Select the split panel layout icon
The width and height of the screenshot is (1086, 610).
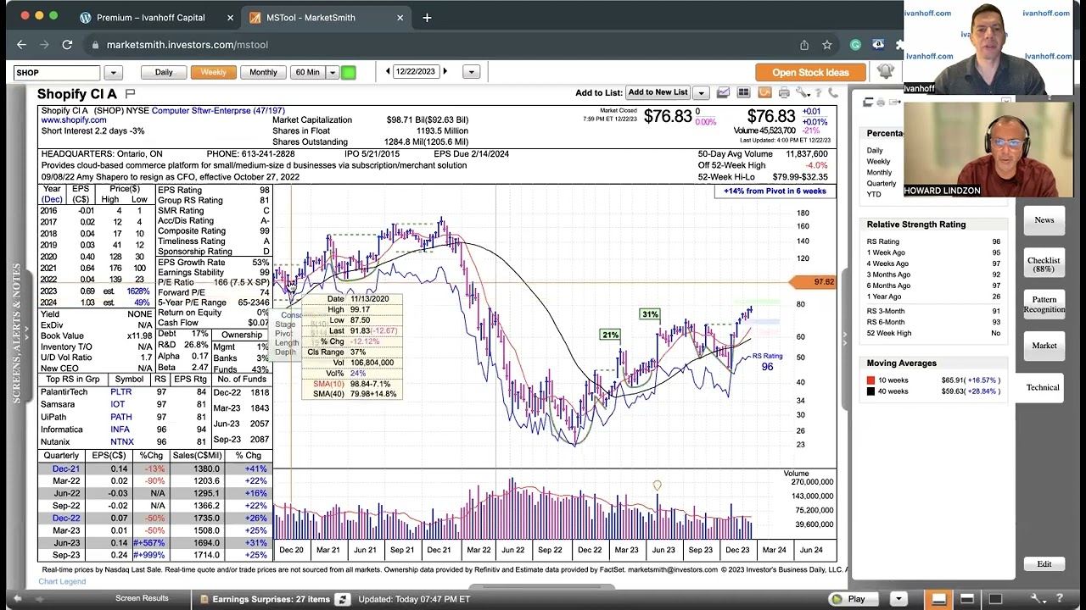pyautogui.click(x=966, y=599)
